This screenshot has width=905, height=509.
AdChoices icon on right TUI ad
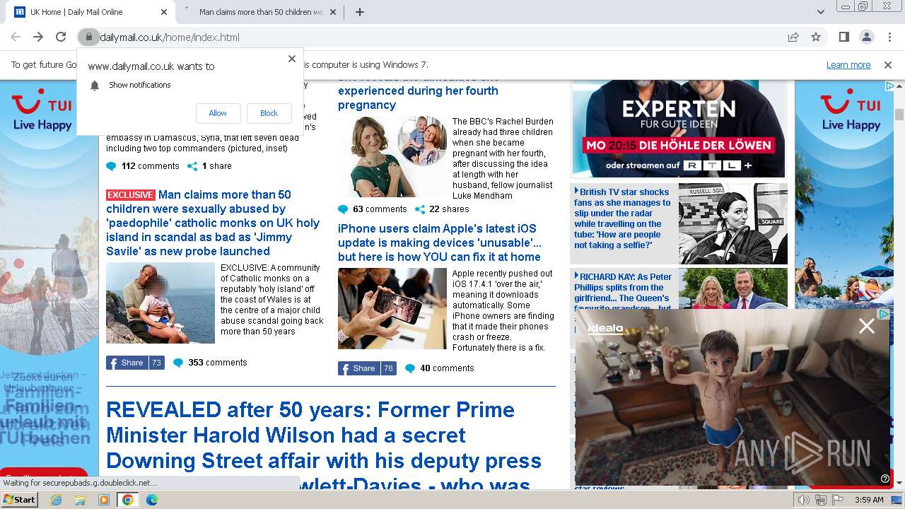click(889, 86)
